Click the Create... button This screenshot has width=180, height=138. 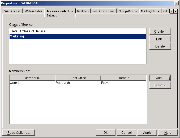click(x=160, y=31)
